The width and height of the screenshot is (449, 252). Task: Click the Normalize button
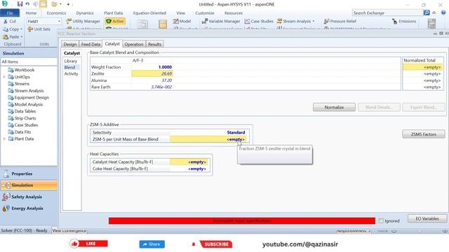point(334,107)
